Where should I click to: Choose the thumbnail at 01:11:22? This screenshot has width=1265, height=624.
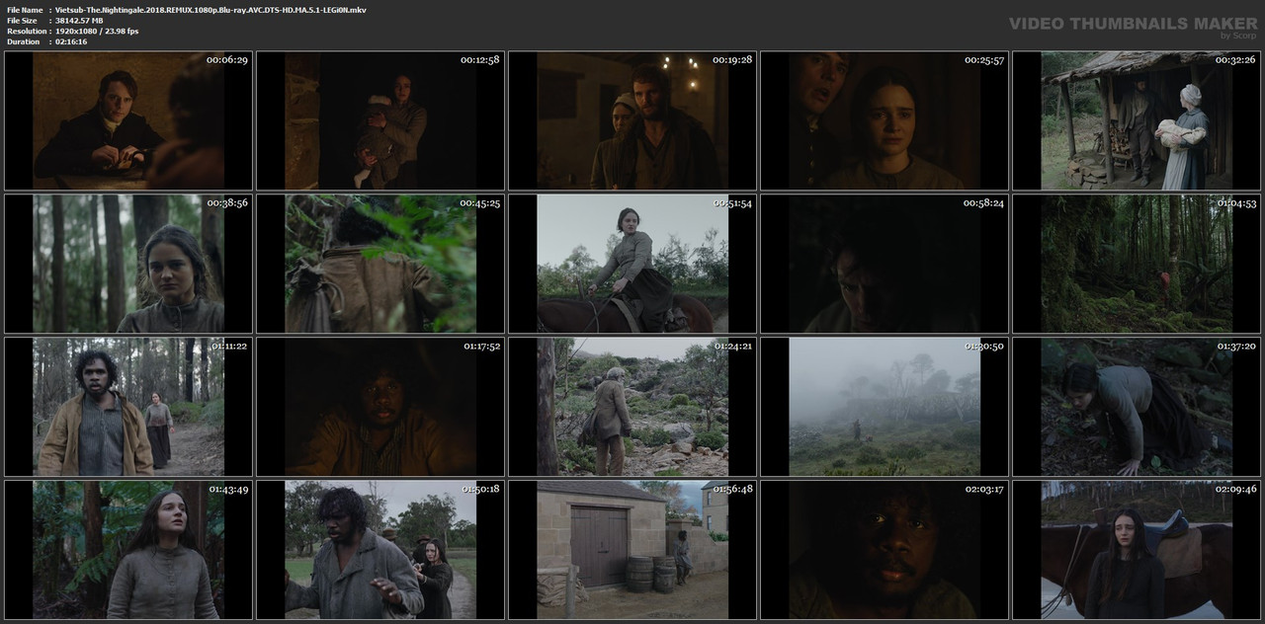[x=128, y=407]
